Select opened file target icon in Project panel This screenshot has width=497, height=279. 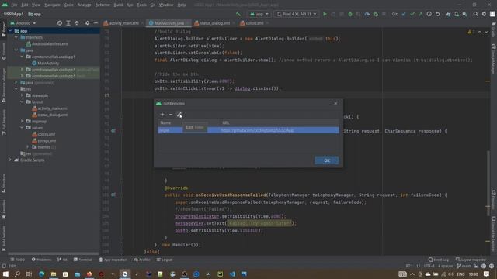coord(60,23)
